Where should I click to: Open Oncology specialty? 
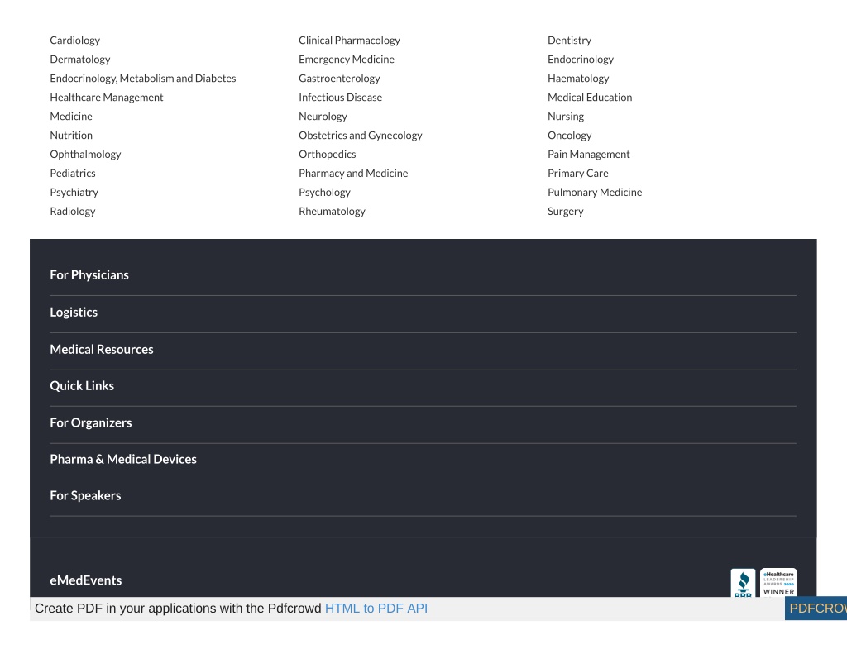(x=570, y=135)
